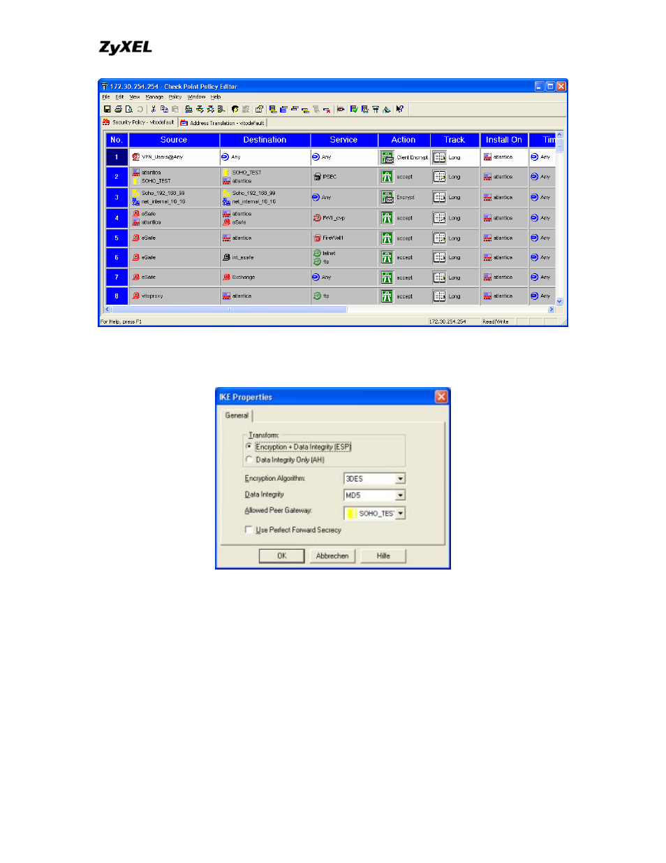Click the IPSEC service icon in rule 2
Screen dimensions: 666x863
317,177
